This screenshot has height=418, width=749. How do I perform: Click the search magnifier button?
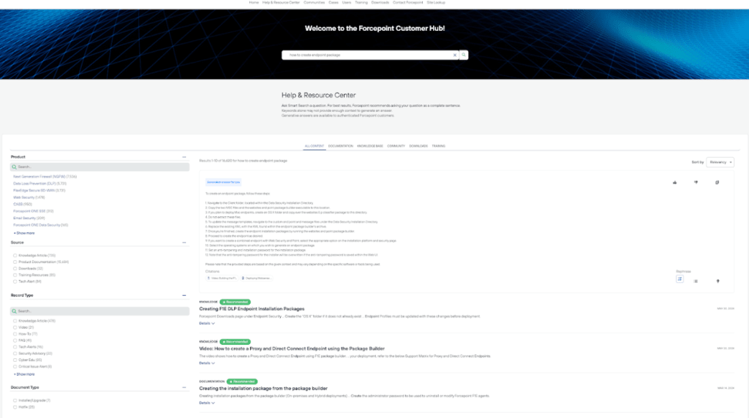click(x=464, y=55)
